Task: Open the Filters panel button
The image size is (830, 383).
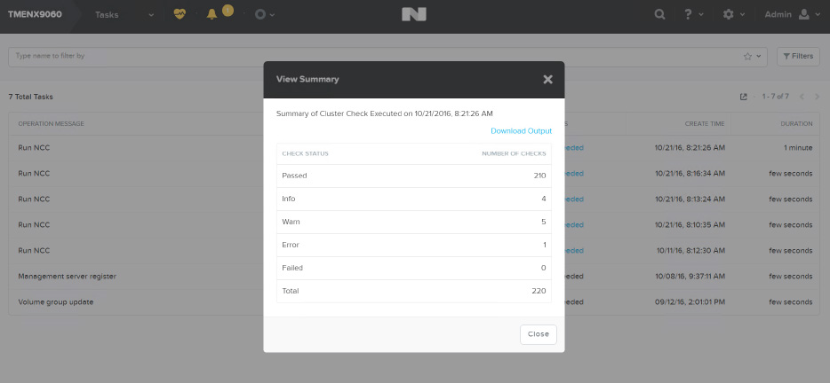Action: tap(798, 56)
